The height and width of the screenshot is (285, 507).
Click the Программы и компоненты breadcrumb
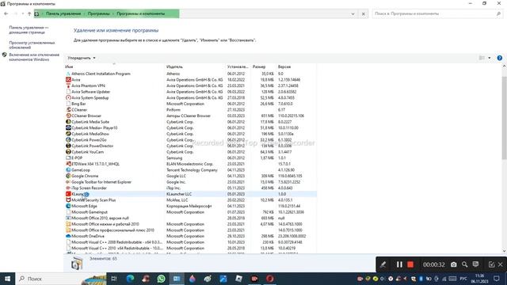(x=141, y=13)
